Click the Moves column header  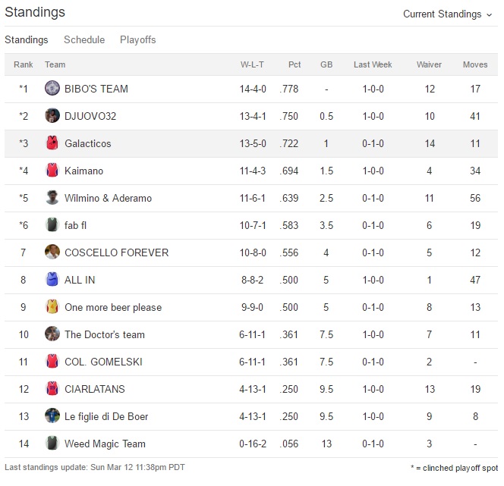click(x=475, y=64)
